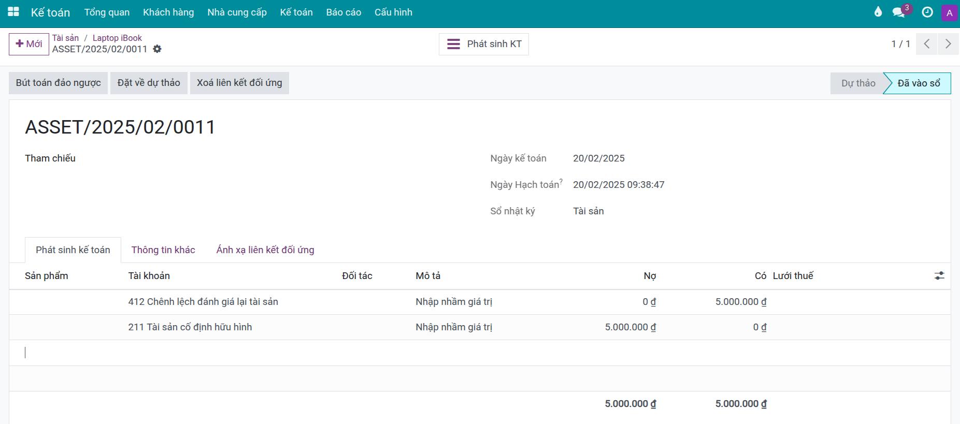Open the Ánh xạ liên kết đối ứng tab

(x=265, y=250)
